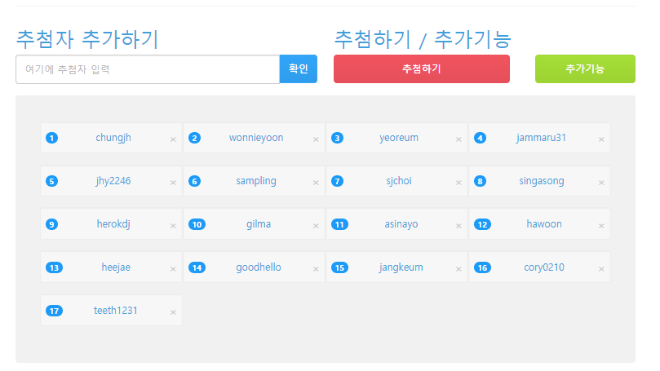Click the number 17 badge beside teeth1231
This screenshot has width=660, height=371.
pyautogui.click(x=55, y=311)
